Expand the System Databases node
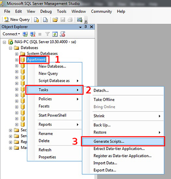Image resolution: width=171 pixels, height=179 pixels. pos(17,54)
